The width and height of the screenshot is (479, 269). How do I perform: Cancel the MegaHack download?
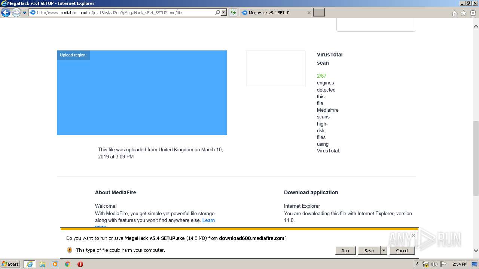tap(402, 251)
